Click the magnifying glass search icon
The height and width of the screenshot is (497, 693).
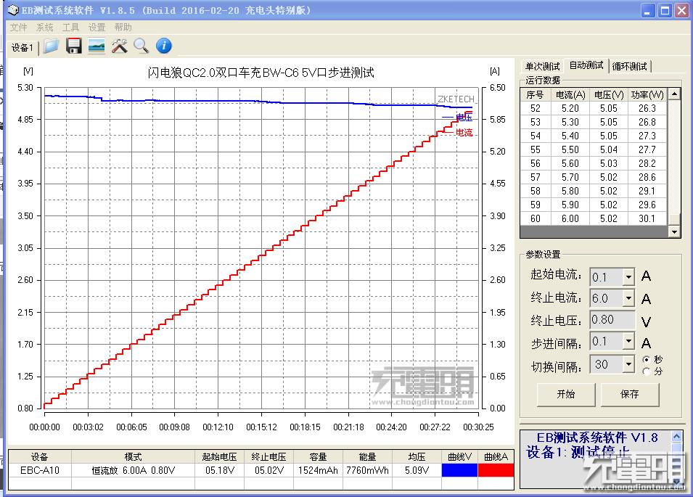tap(141, 46)
